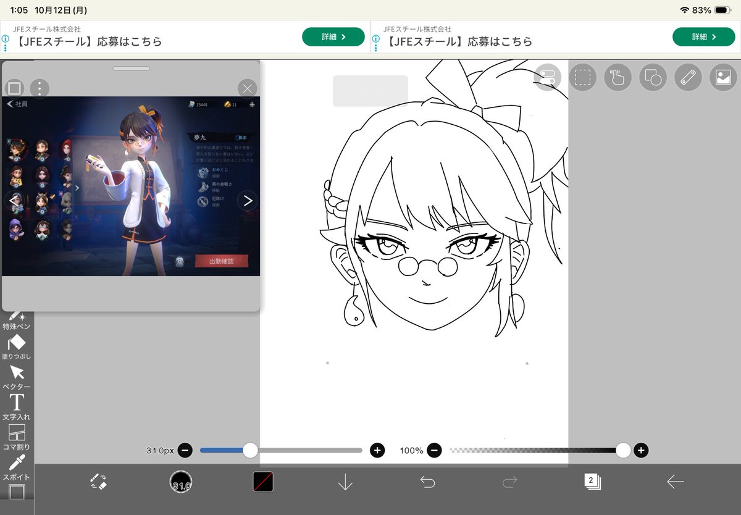Tap the 10月12日(月) date
Viewport: 741px width, 515px height.
point(62,10)
